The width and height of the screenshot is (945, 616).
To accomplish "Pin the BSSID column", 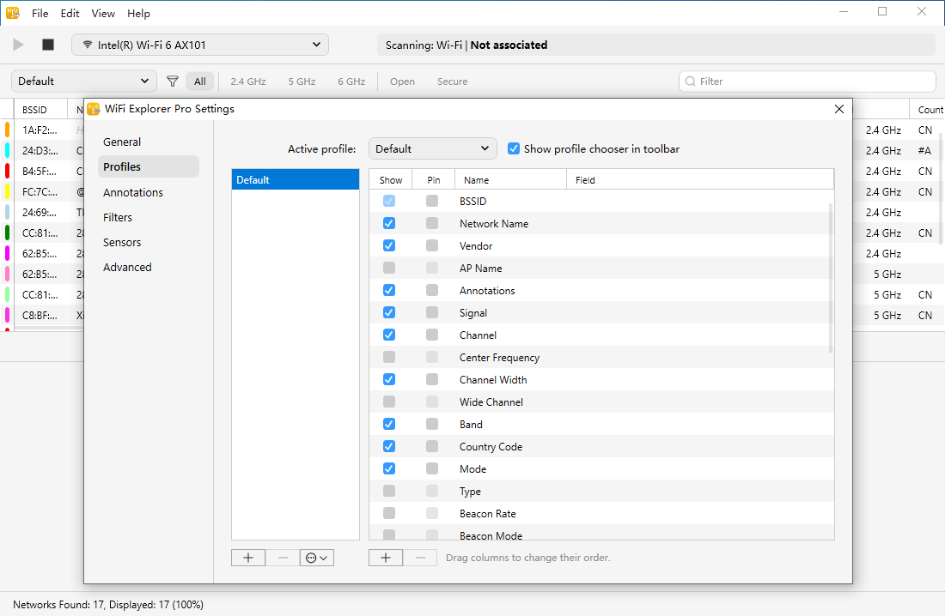I will 432,201.
